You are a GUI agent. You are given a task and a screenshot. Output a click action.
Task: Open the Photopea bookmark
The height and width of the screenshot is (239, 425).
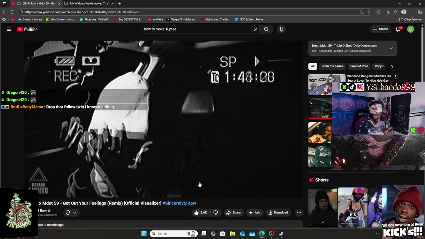click(95, 19)
